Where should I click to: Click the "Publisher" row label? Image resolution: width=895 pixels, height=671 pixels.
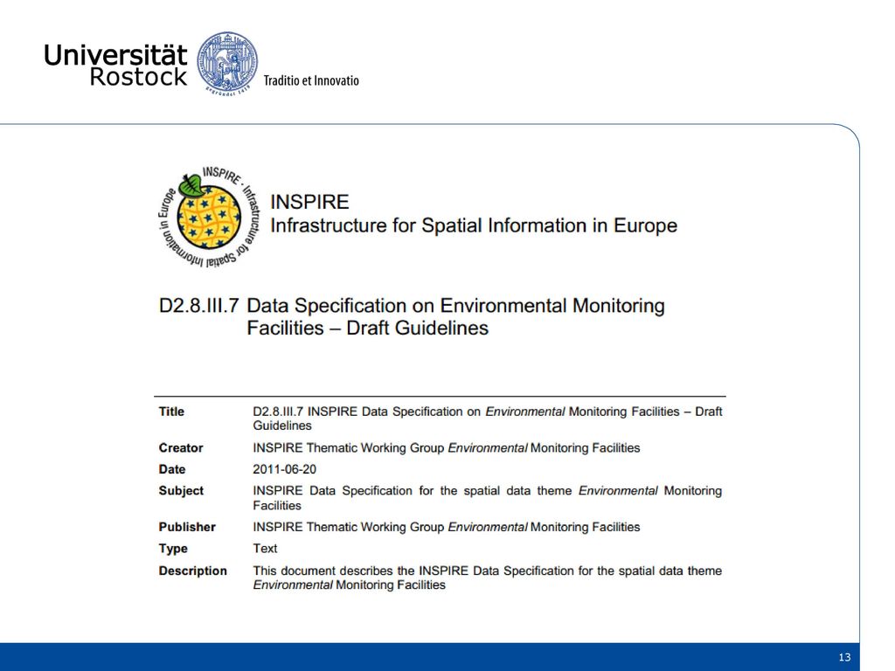tap(187, 527)
